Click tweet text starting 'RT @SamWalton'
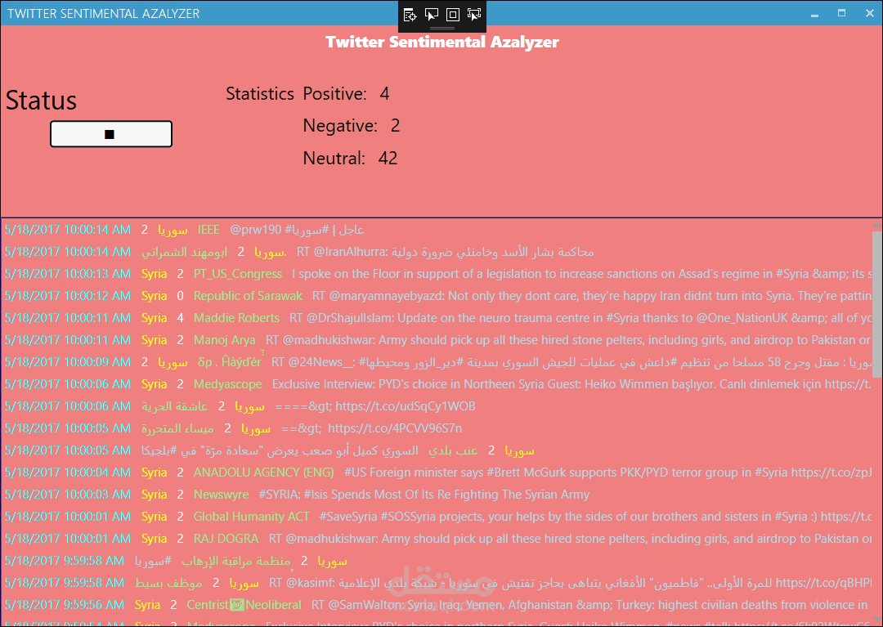 click(x=591, y=605)
